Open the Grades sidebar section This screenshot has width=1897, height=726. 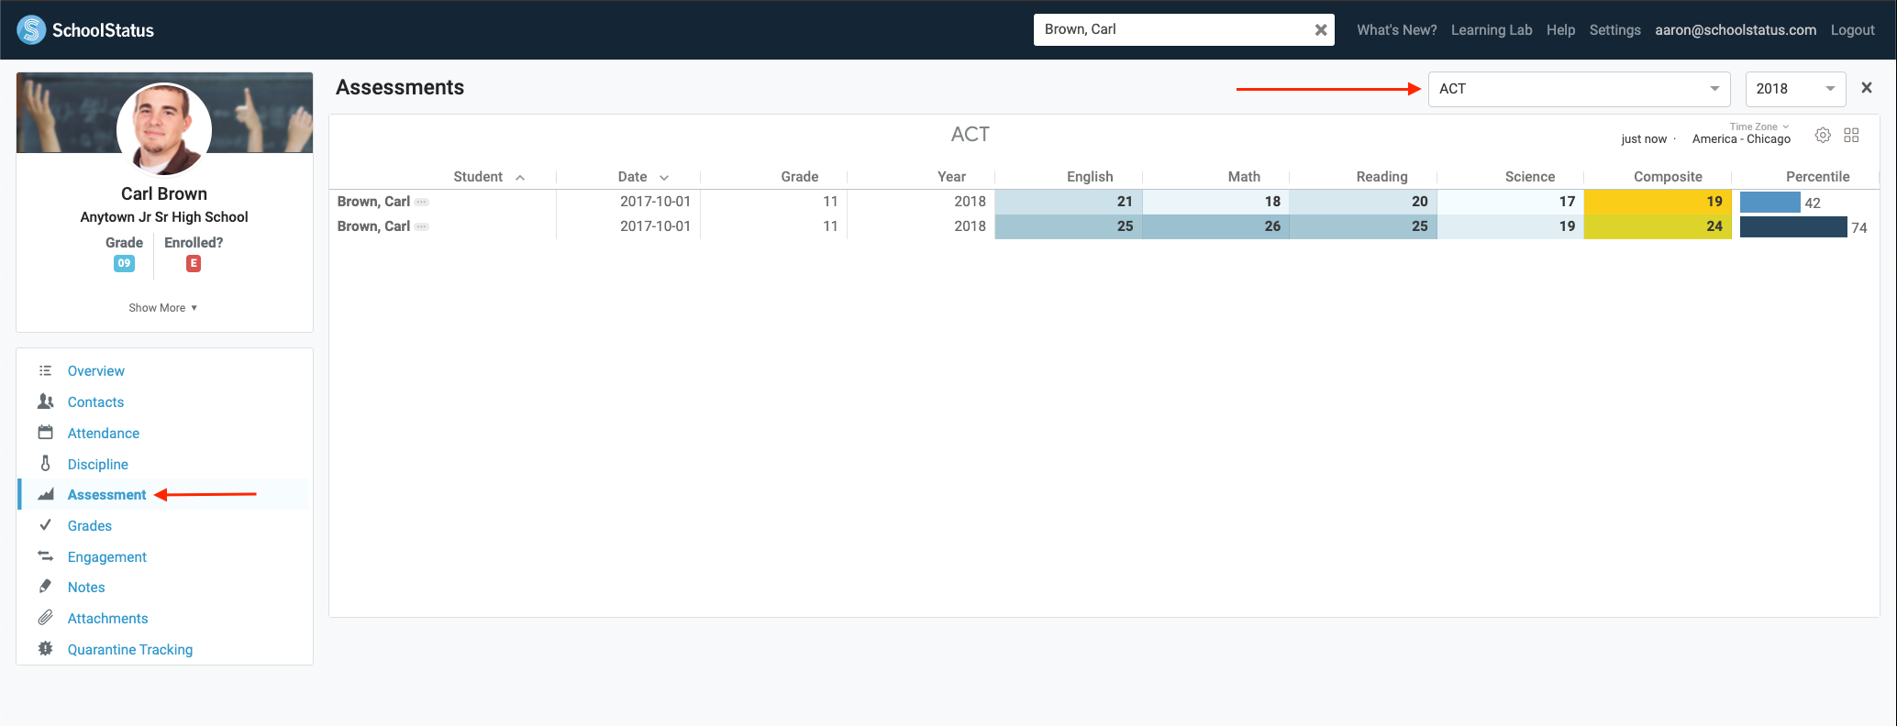pyautogui.click(x=90, y=525)
